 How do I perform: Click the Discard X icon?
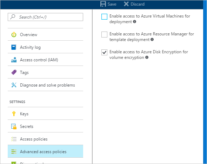pyautogui.click(x=126, y=4)
